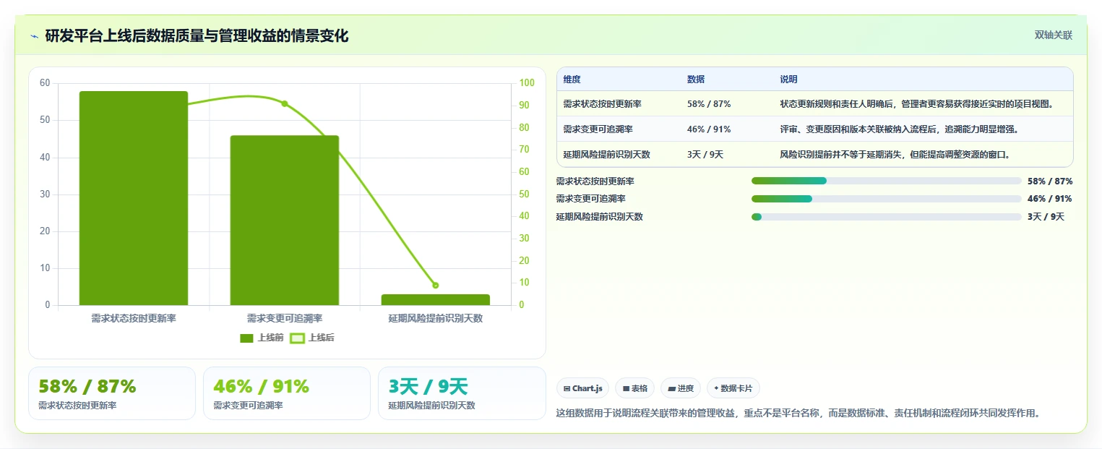Screen dimensions: 1102x449
Task: Click the 3天 / 9天 progress value label
Action: 1046,217
